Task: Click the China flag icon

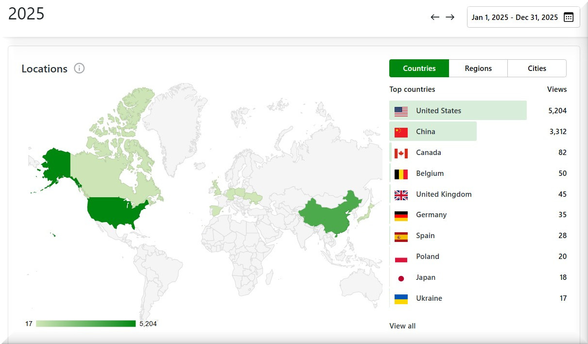Action: tap(401, 132)
